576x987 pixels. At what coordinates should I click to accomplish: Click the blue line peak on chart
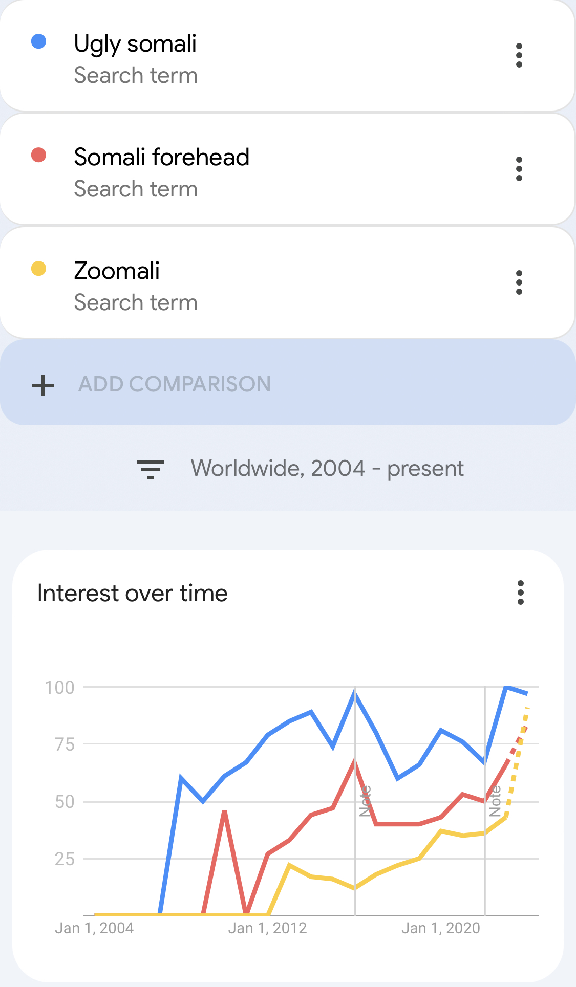(507, 687)
